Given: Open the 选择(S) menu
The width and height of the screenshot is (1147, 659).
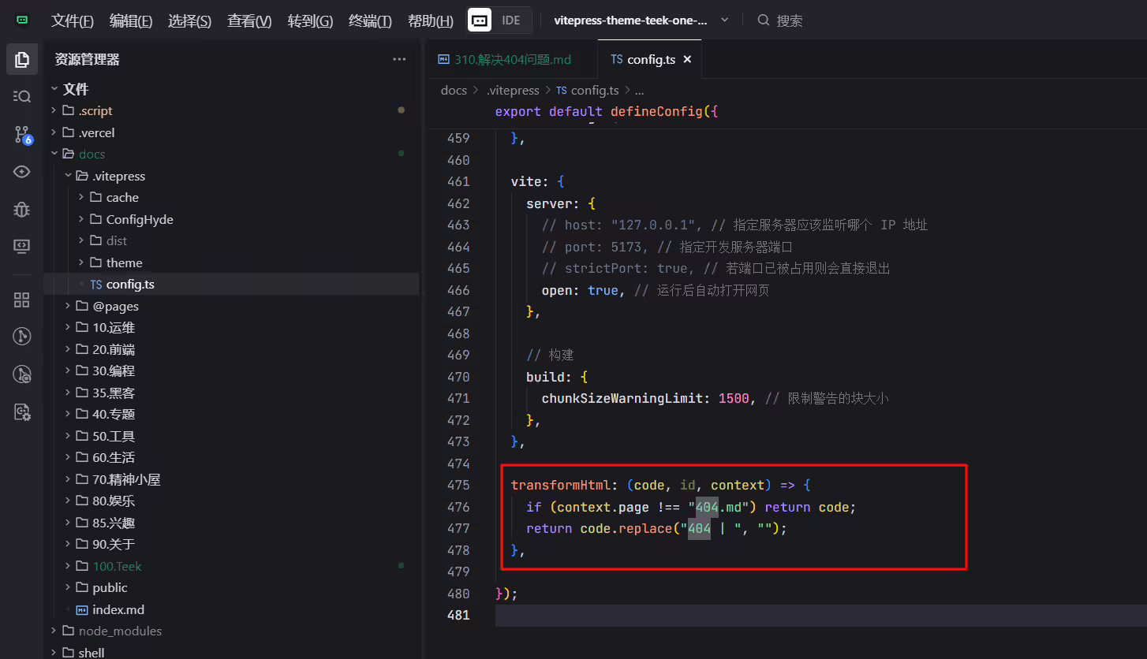Looking at the screenshot, I should (x=189, y=20).
